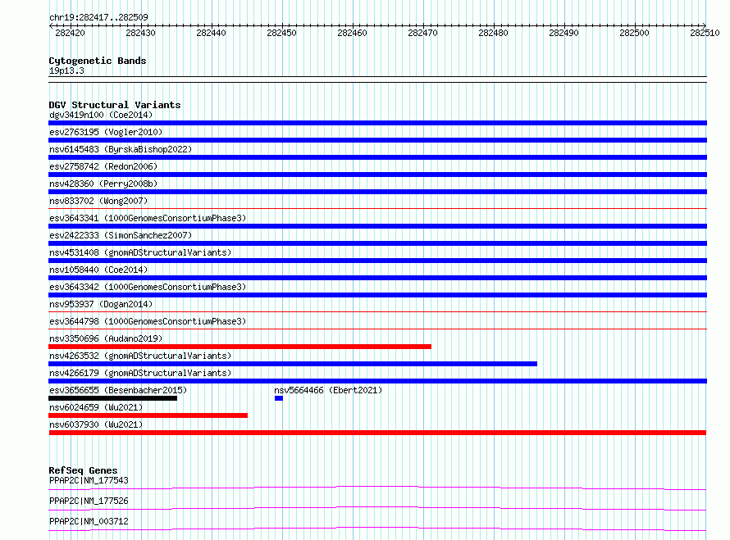Click blue bar under dgv3419n100

[377, 123]
